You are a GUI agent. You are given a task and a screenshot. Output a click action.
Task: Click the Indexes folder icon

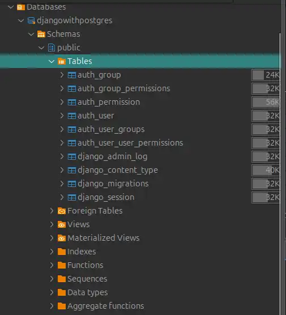62,252
